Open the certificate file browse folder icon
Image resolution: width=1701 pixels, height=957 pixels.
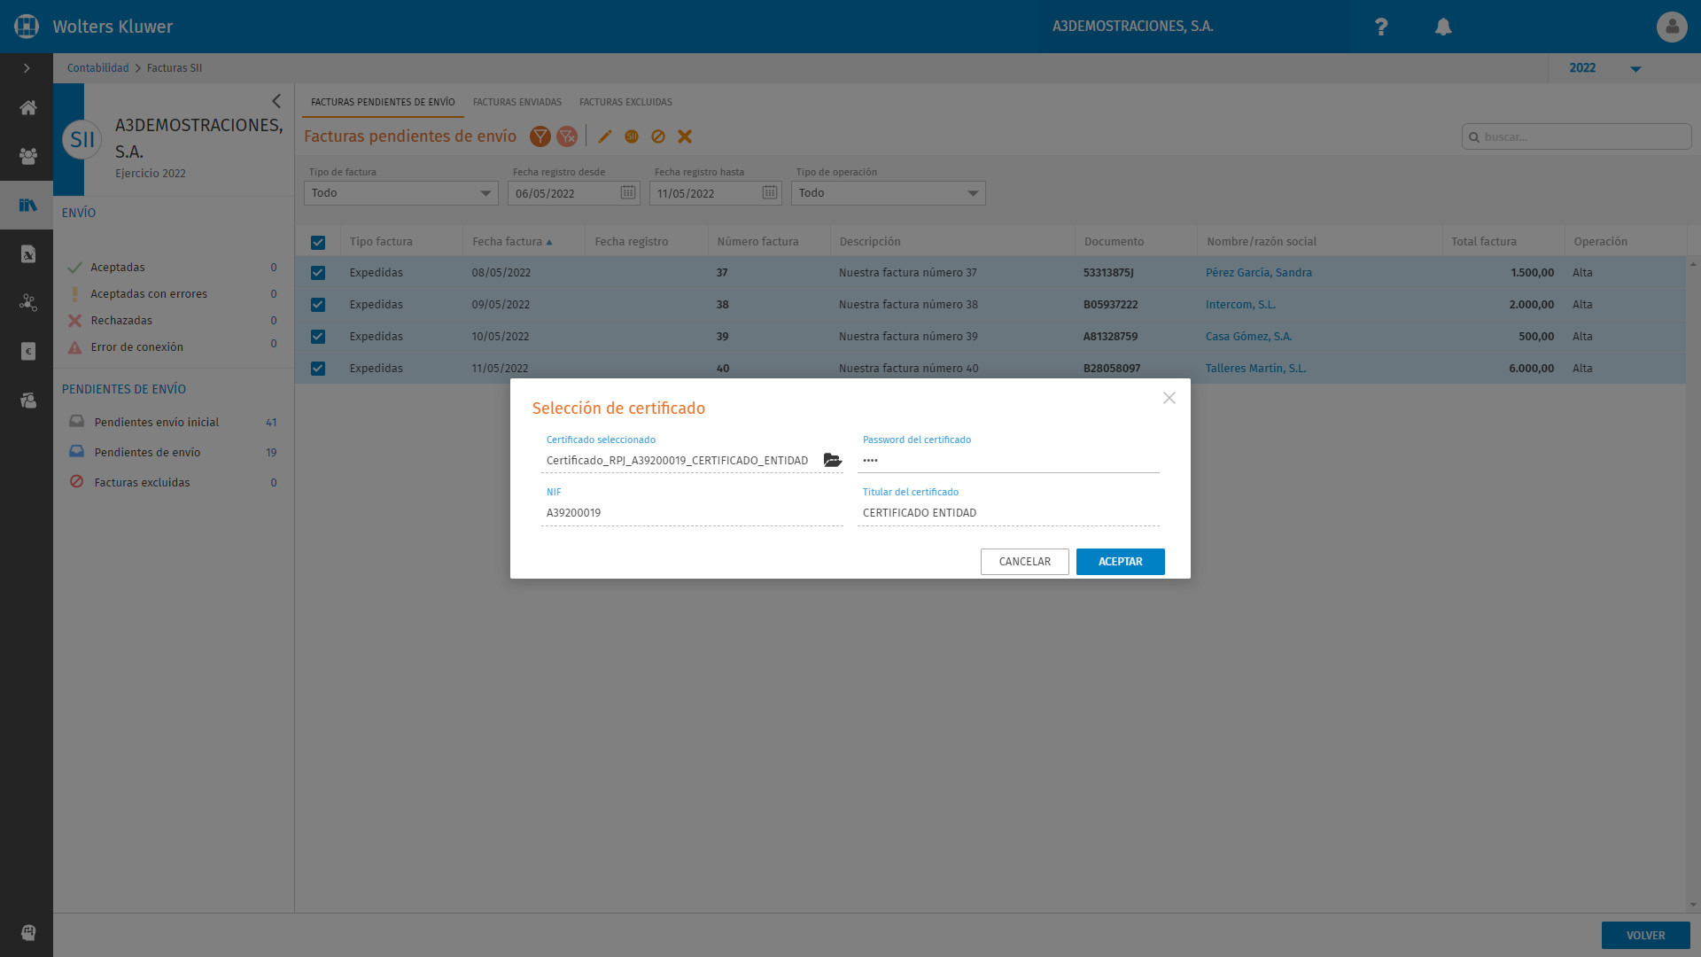pyautogui.click(x=832, y=460)
